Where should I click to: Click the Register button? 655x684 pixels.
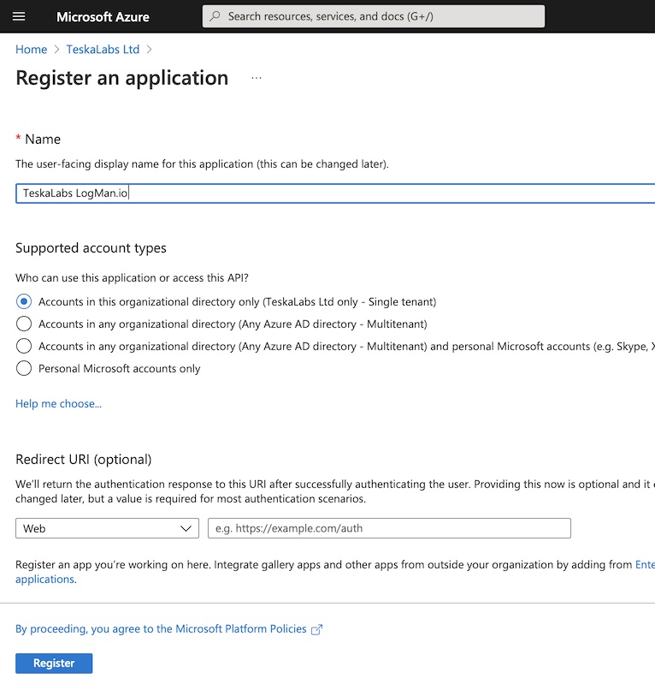coord(54,663)
